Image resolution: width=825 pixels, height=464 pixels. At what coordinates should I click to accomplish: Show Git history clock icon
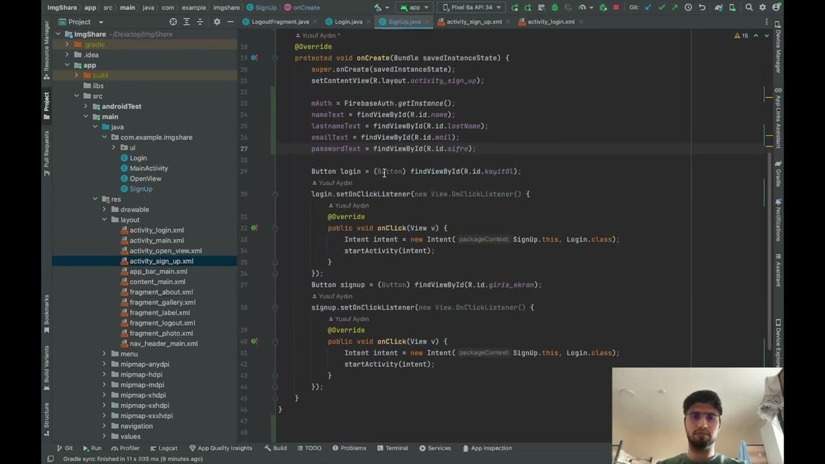click(x=688, y=8)
